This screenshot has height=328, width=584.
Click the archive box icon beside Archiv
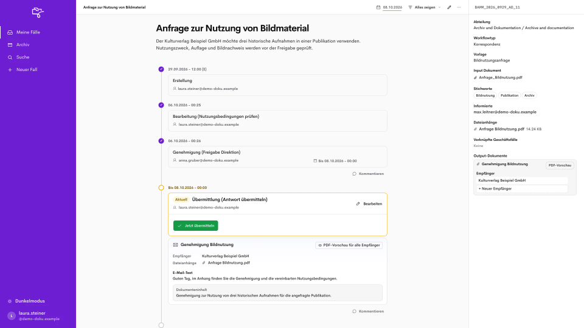(x=10, y=44)
